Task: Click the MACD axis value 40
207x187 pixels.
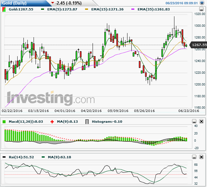Action: click(x=196, y=126)
